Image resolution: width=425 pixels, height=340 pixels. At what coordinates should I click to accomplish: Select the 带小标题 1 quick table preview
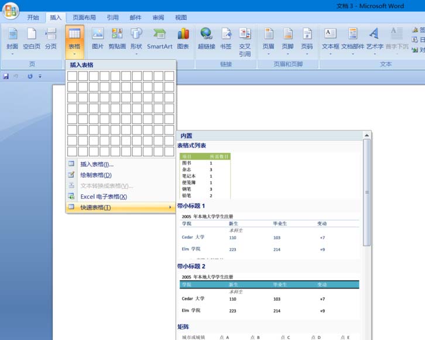pos(270,236)
